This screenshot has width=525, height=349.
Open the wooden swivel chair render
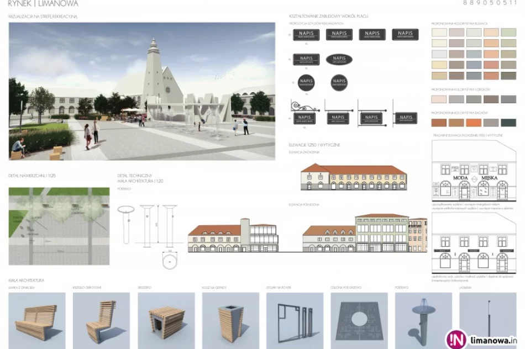tap(101, 320)
